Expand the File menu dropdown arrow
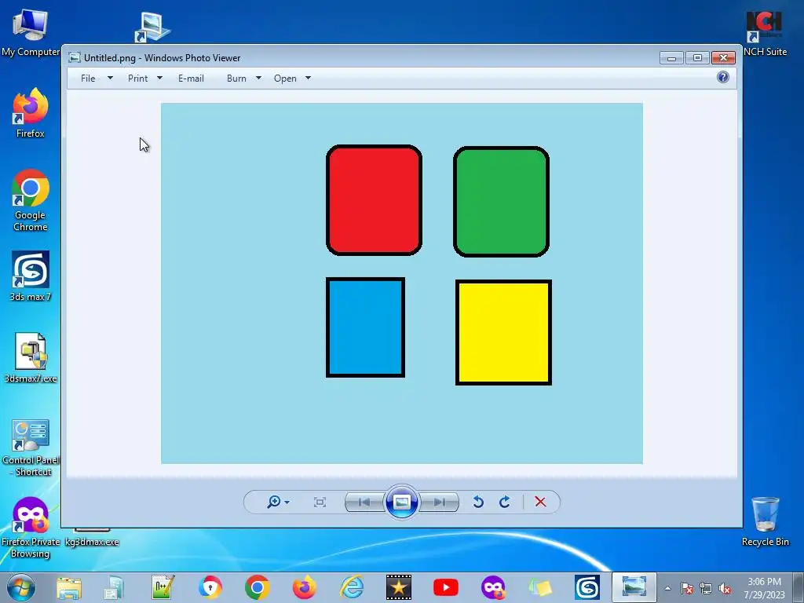Viewport: 804px width, 603px height. pos(110,78)
